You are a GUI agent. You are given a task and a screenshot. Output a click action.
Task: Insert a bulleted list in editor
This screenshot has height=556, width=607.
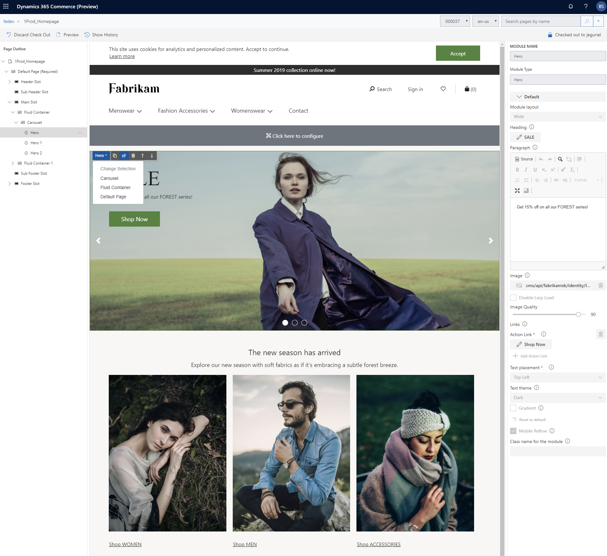click(x=526, y=180)
